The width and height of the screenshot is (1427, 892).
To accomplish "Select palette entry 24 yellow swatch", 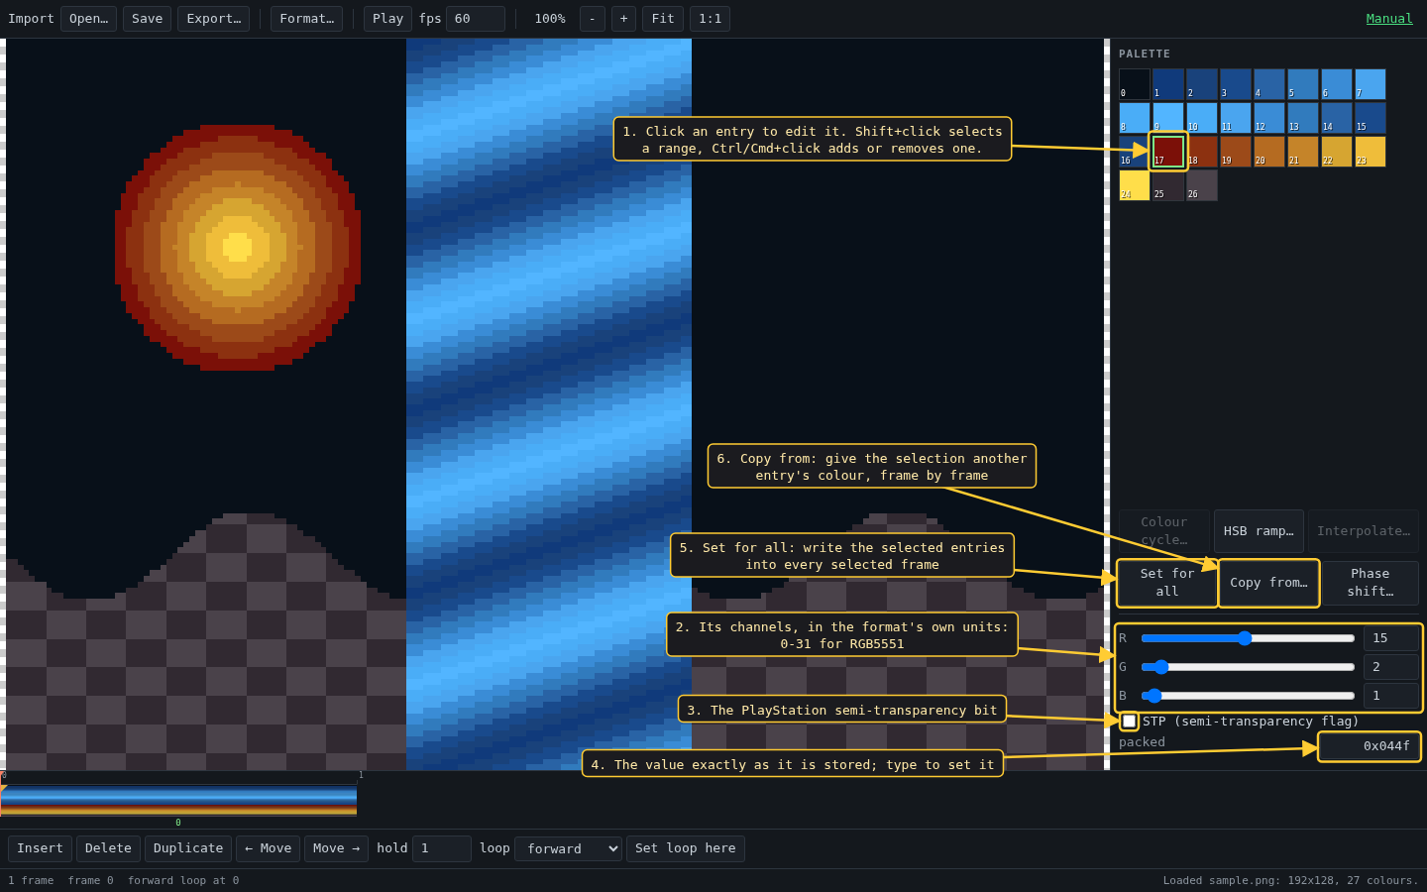I will 1135,185.
